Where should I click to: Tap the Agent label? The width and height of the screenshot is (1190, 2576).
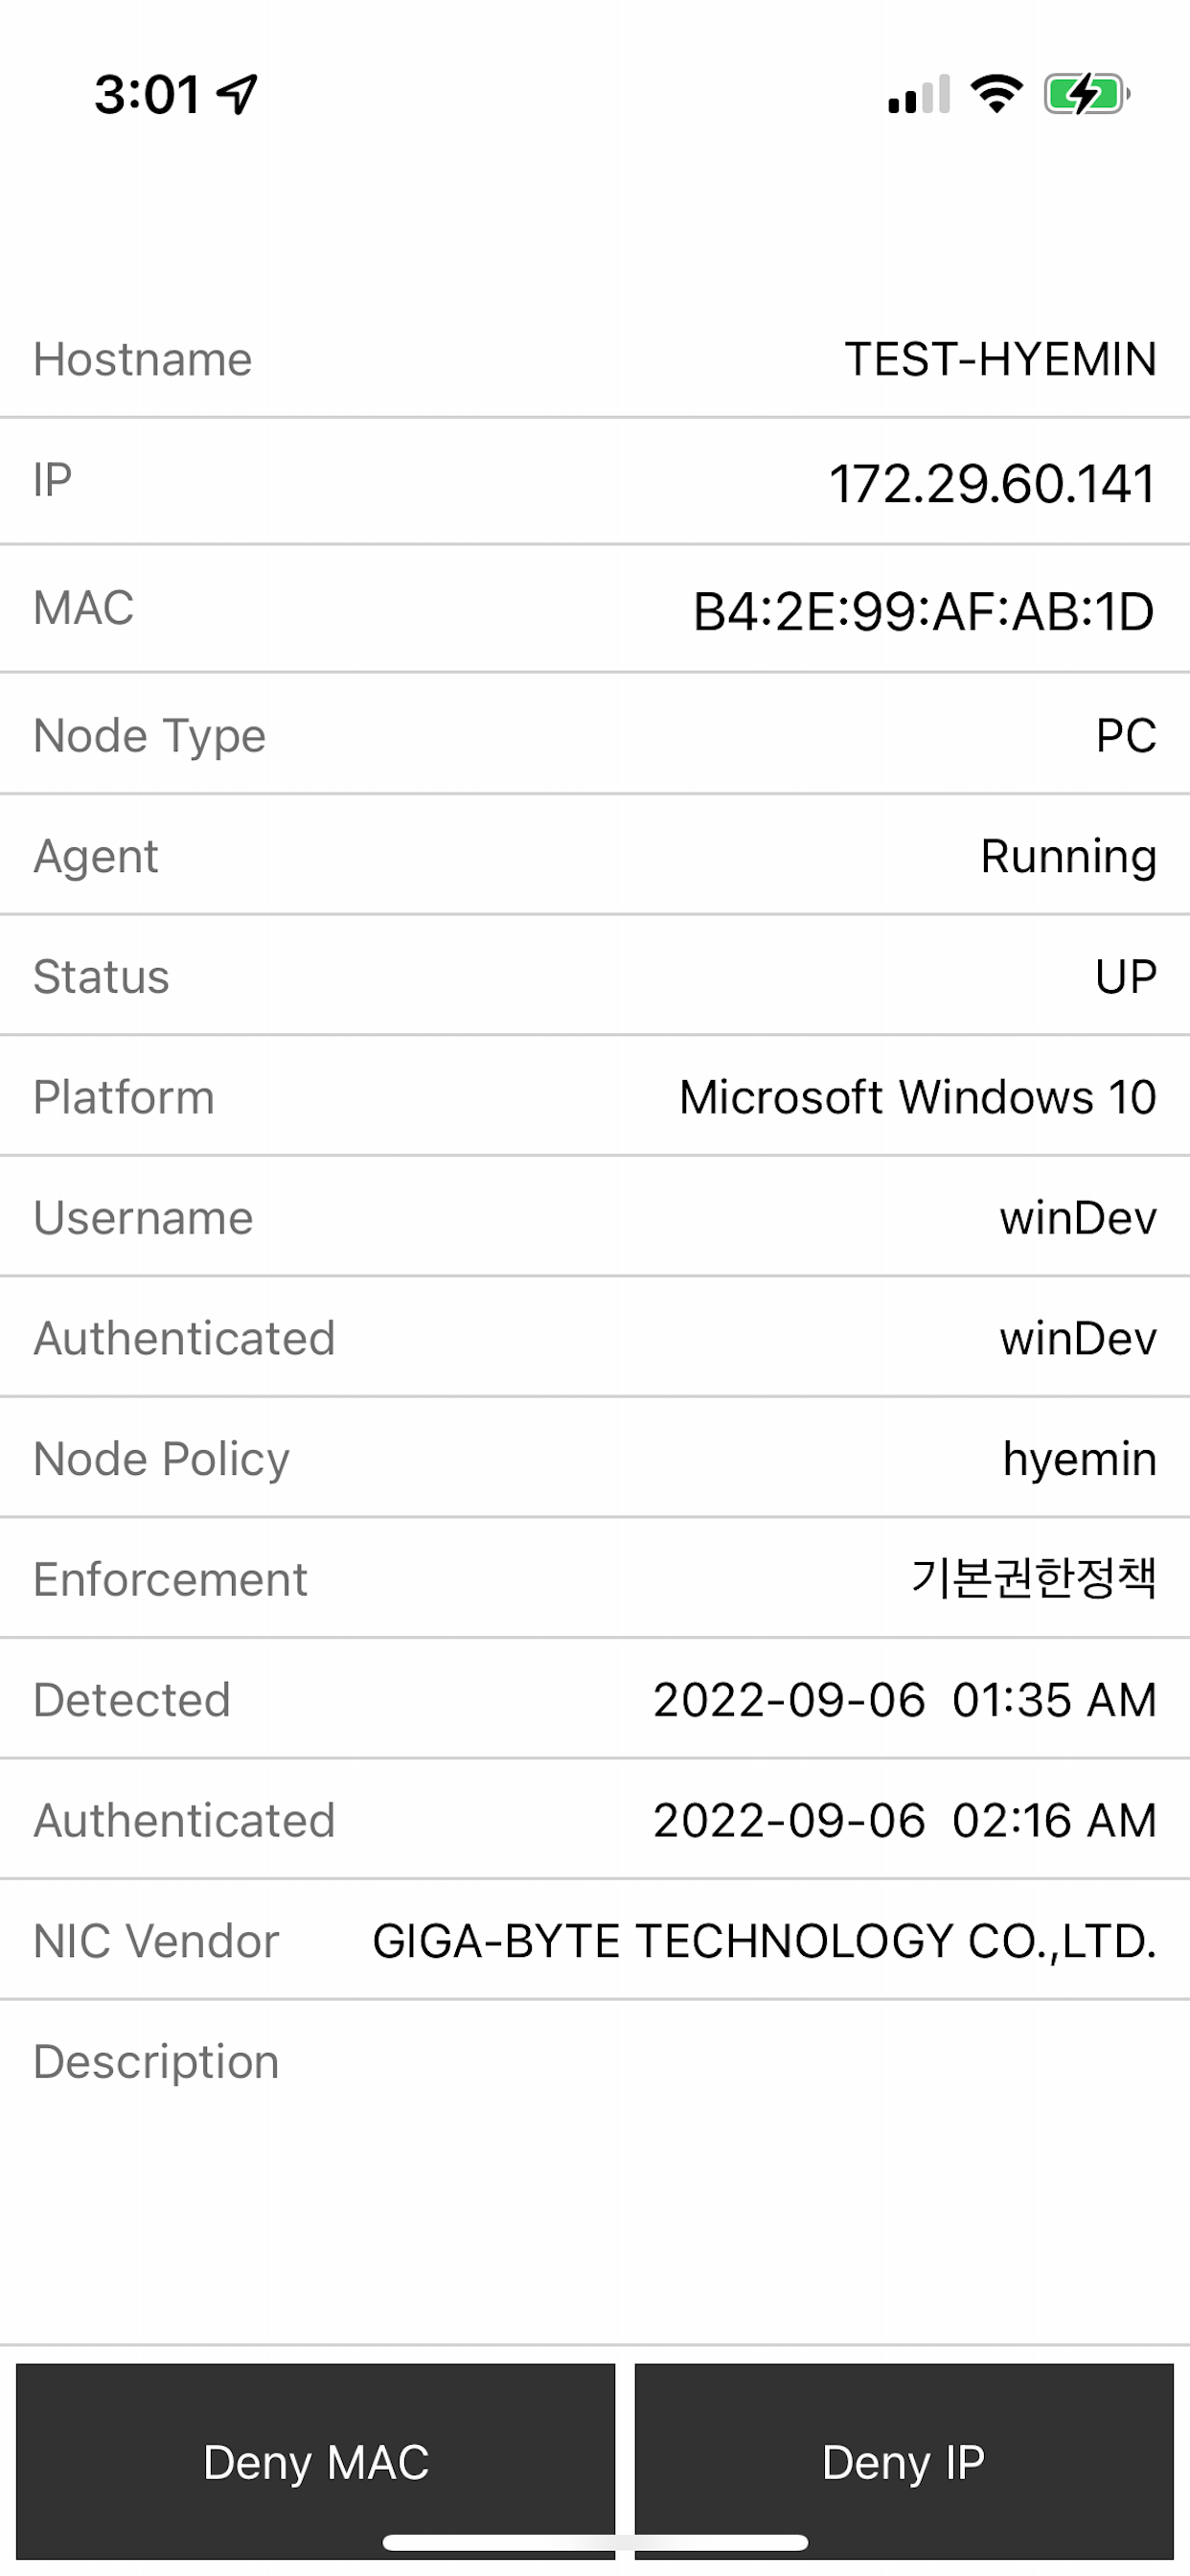[96, 857]
